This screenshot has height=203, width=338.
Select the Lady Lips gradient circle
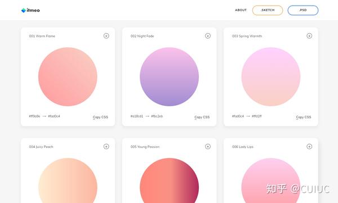coord(271,181)
